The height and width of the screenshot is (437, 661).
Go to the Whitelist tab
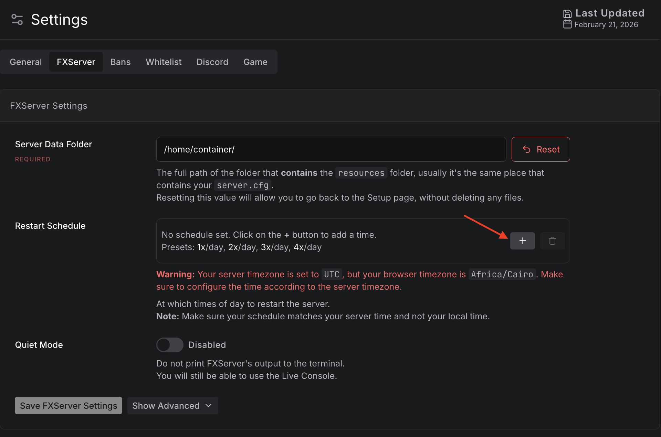click(164, 62)
